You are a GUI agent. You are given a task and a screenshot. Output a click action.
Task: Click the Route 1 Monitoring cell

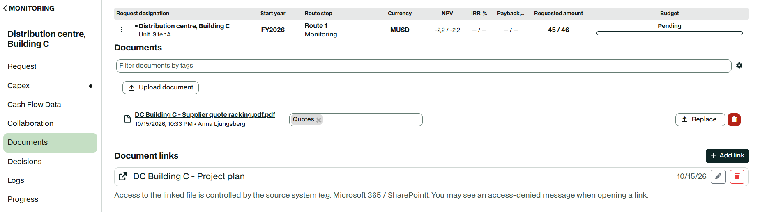[x=321, y=30]
